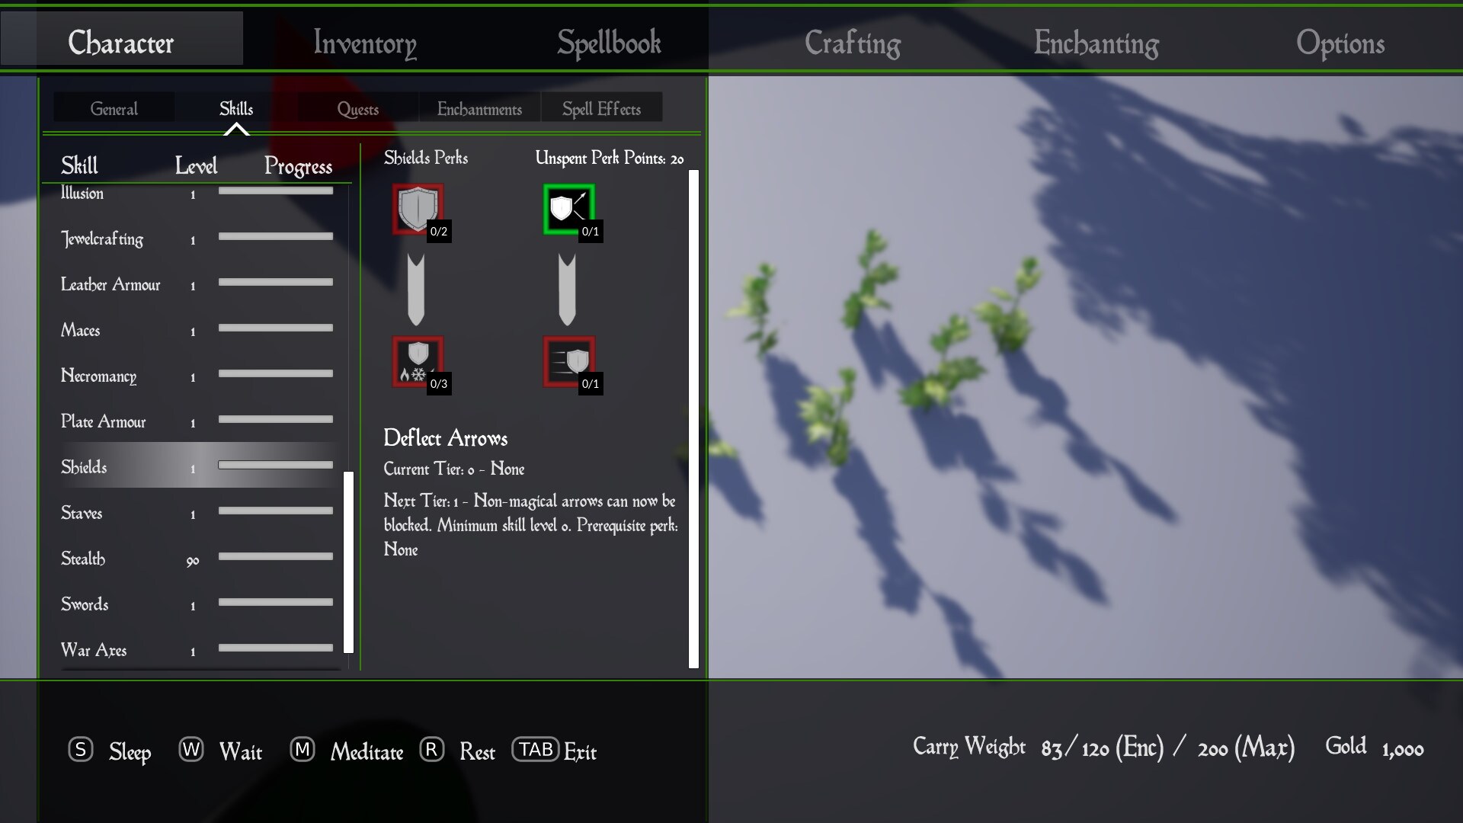
Task: Switch to the Crafting tab
Action: click(852, 43)
